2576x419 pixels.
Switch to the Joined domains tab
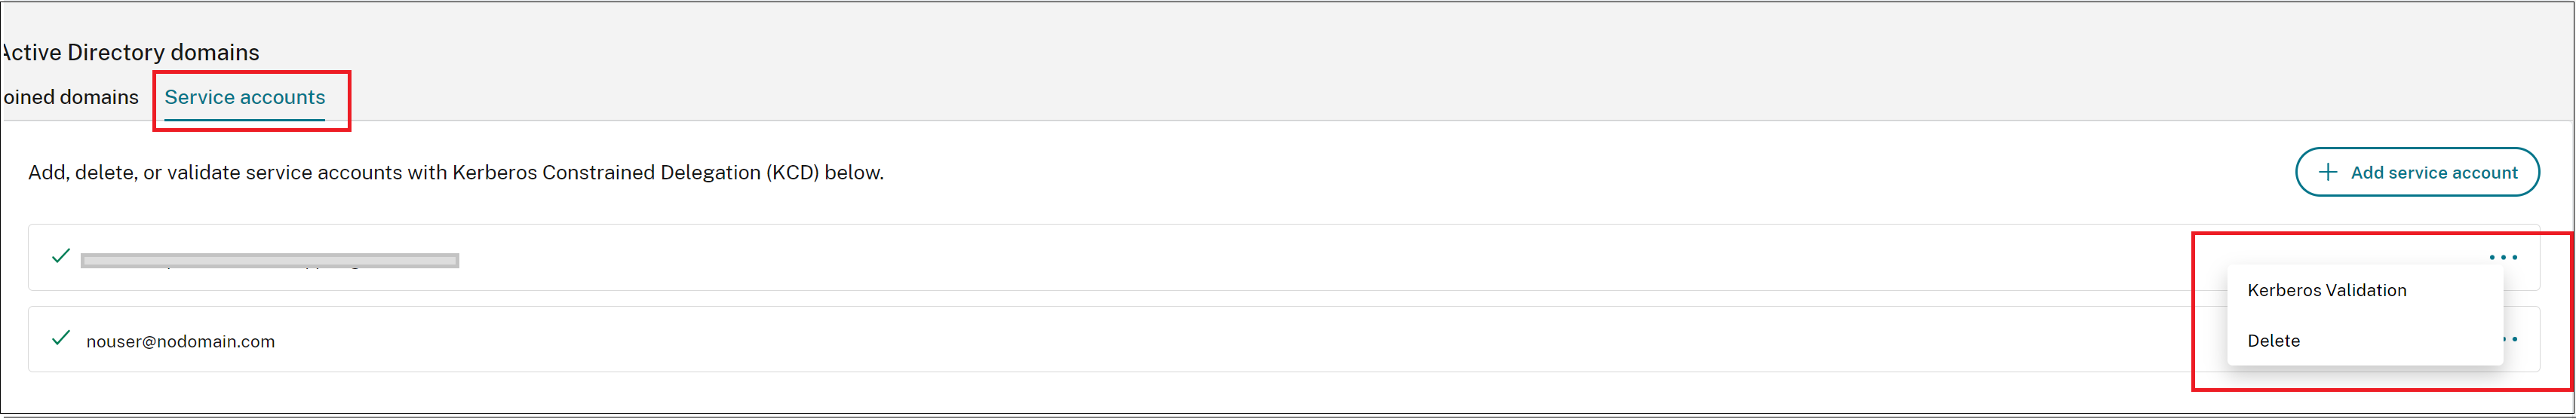tap(70, 97)
